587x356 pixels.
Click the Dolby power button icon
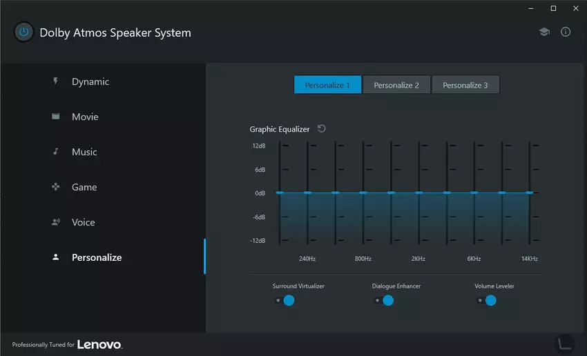pyautogui.click(x=24, y=32)
